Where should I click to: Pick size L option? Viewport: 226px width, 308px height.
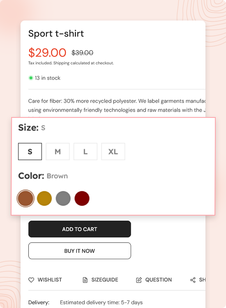point(85,152)
